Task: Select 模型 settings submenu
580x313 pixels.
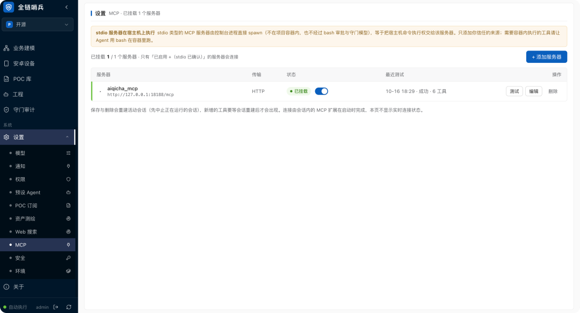Action: (38, 153)
